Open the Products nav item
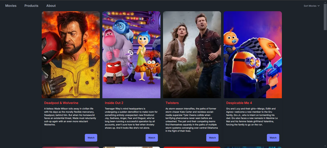The width and height of the screenshot is (327, 148). tap(31, 6)
